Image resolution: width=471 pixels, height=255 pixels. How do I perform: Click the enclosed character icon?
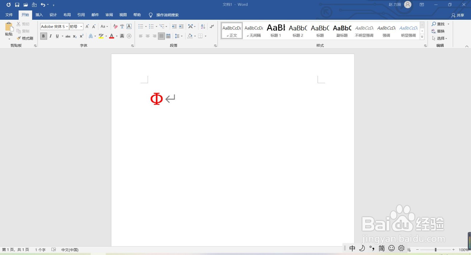129,36
